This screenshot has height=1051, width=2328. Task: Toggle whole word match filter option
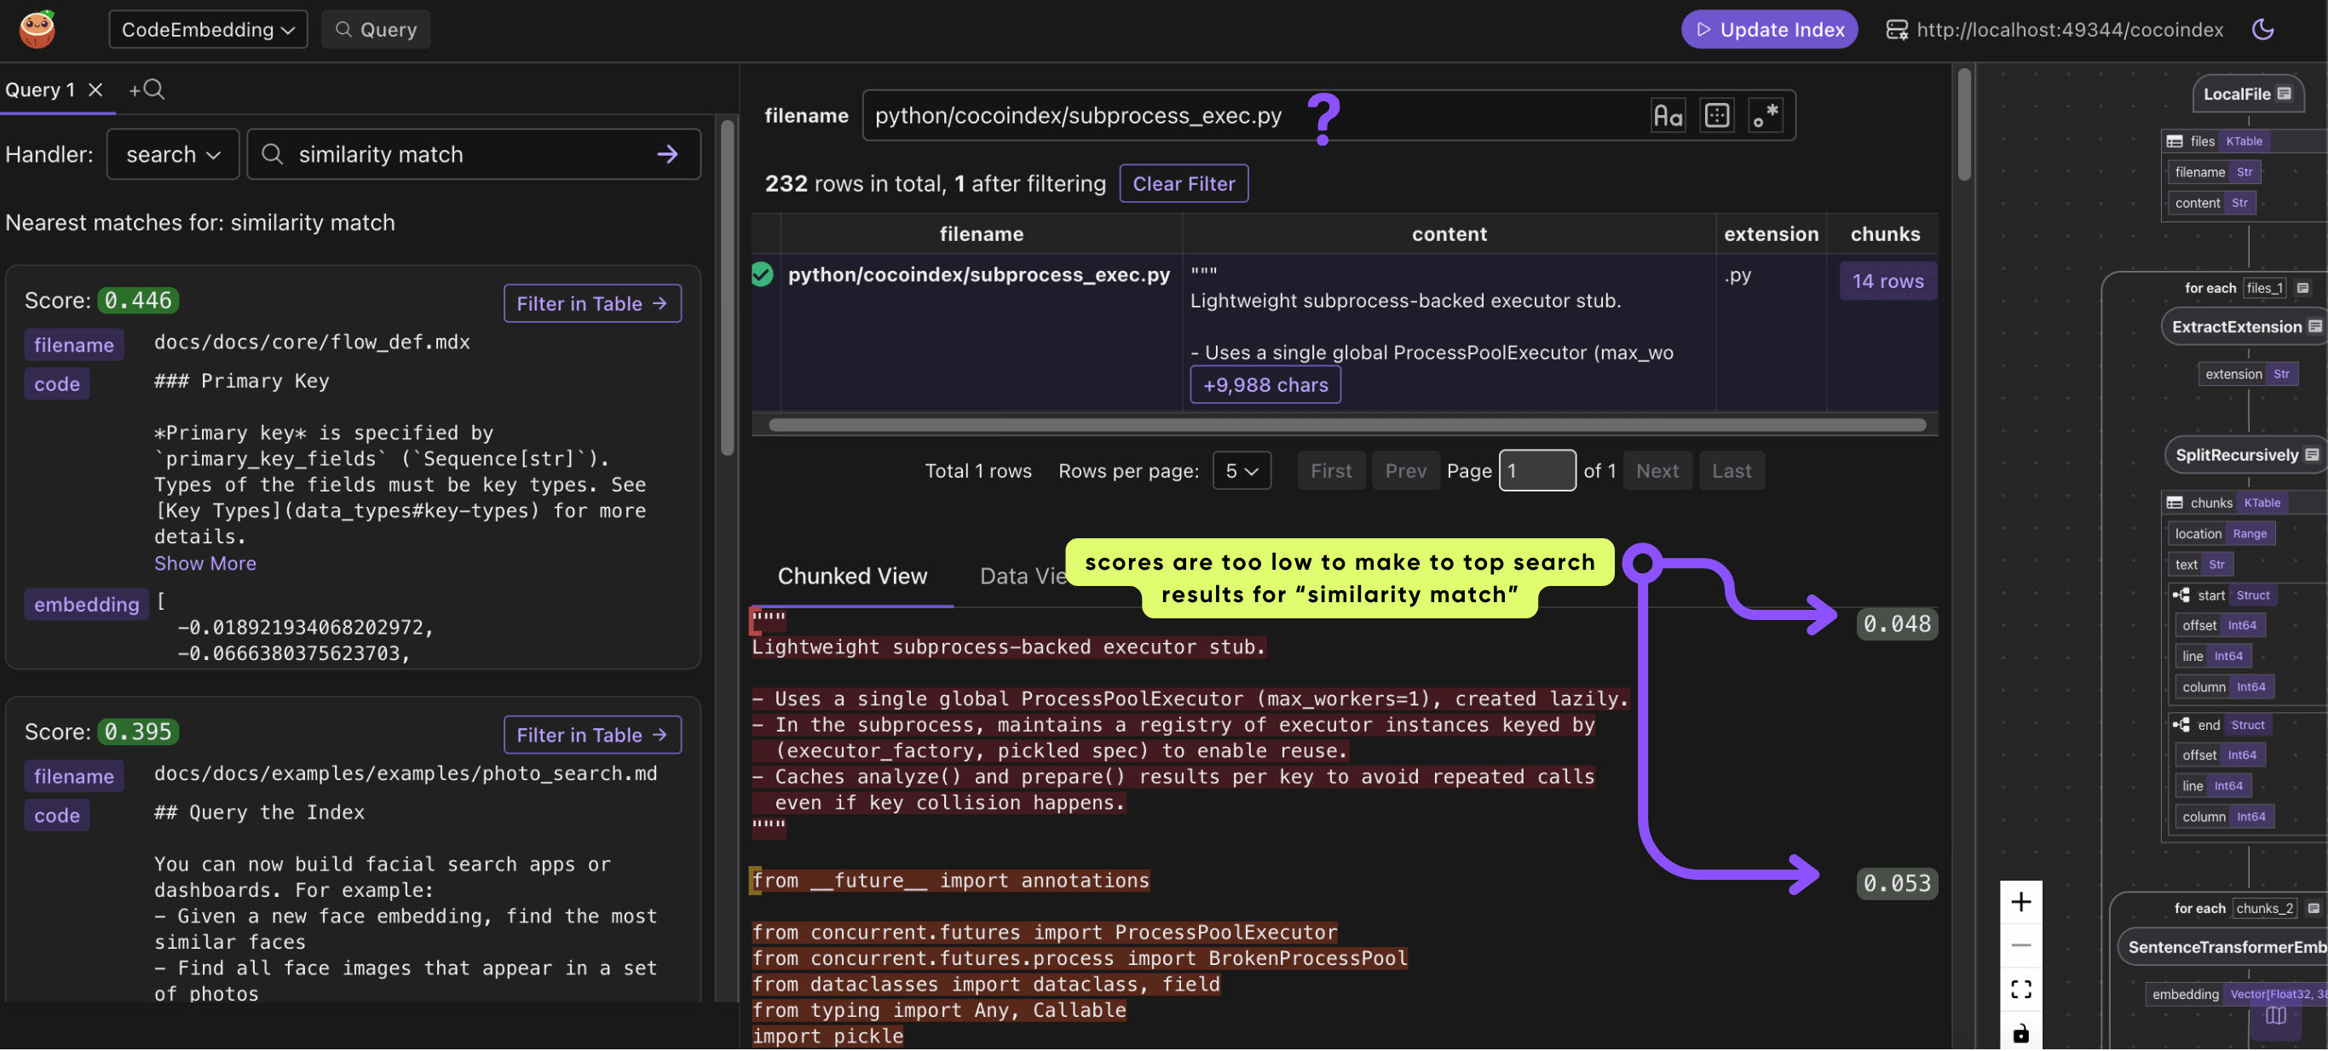click(x=1716, y=116)
